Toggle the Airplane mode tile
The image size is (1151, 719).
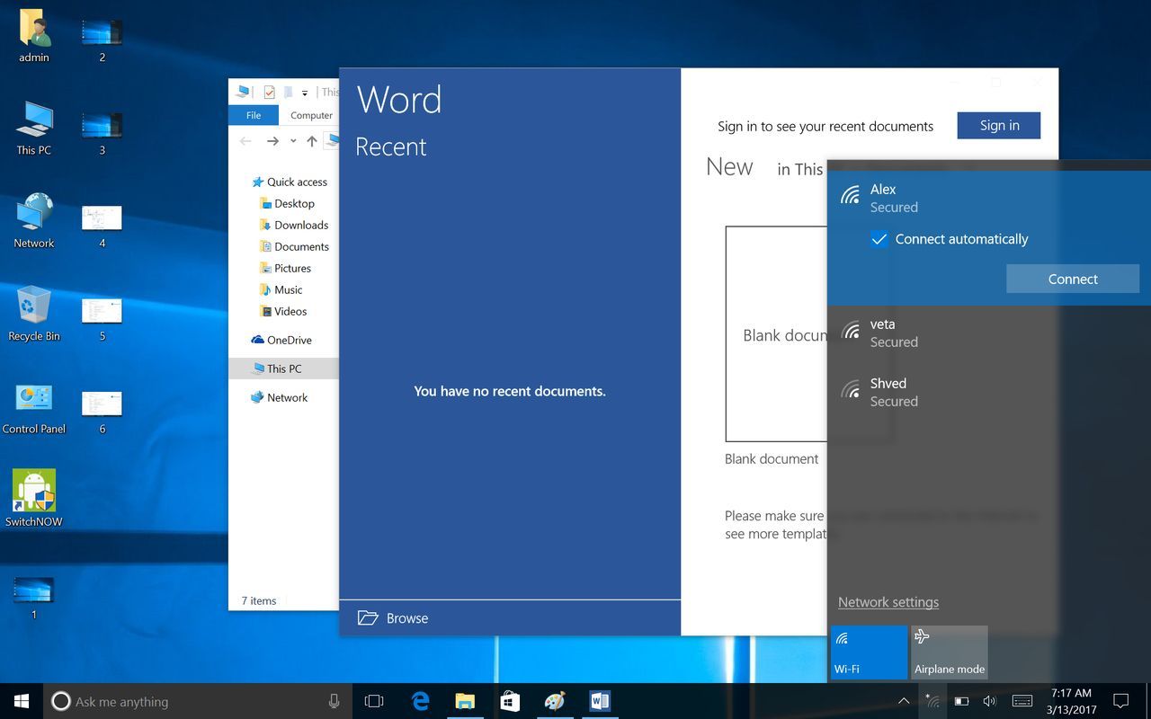click(x=949, y=652)
